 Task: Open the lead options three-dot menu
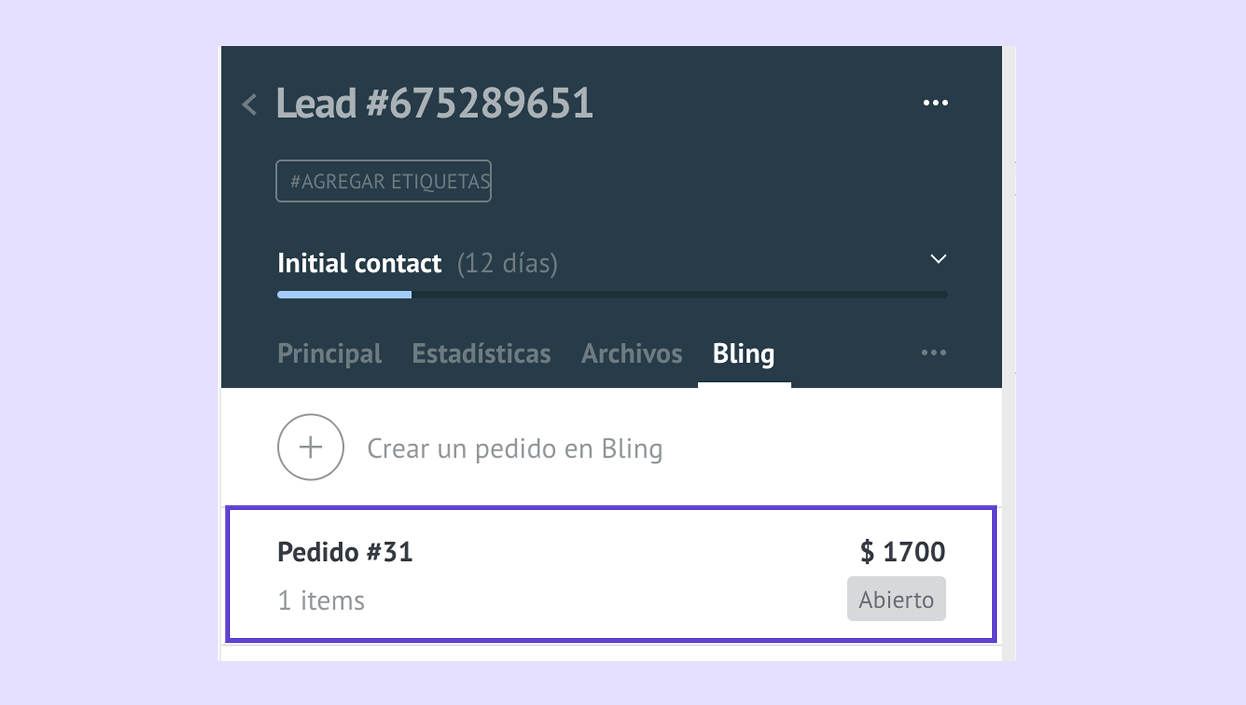tap(935, 103)
